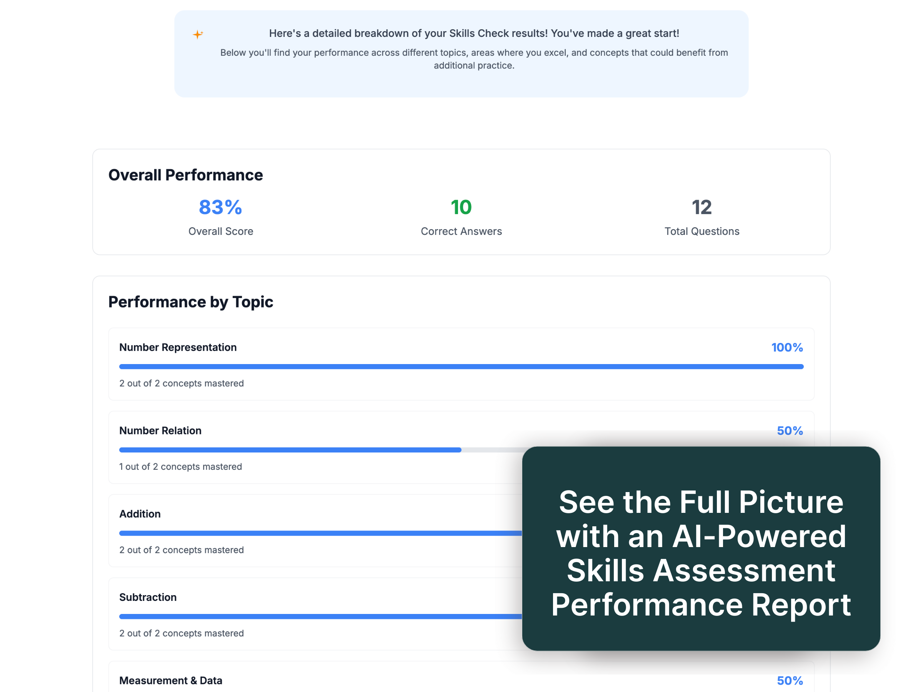
Task: Select the Number Relation topic title
Action: coord(160,431)
